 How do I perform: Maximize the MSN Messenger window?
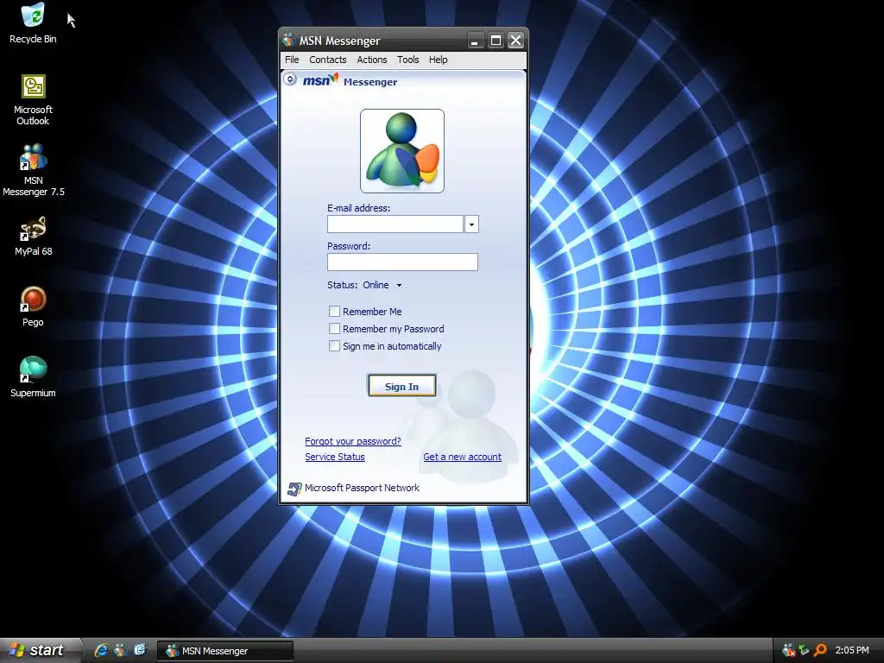[496, 41]
